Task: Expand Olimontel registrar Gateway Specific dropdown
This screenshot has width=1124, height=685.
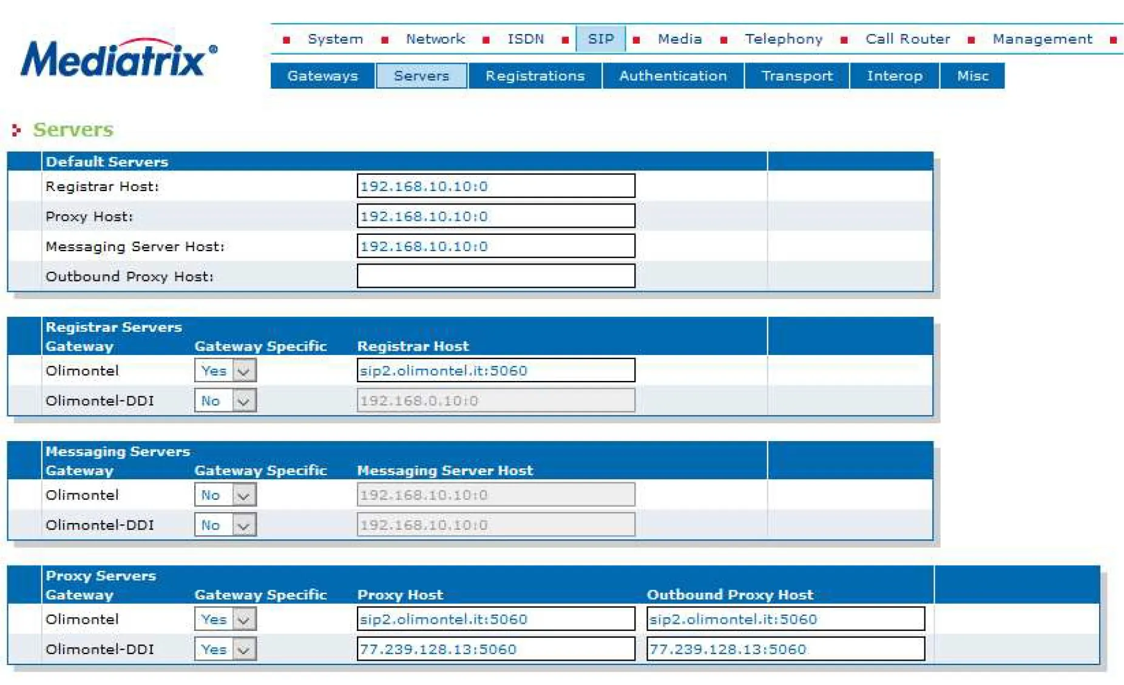Action: click(x=225, y=371)
